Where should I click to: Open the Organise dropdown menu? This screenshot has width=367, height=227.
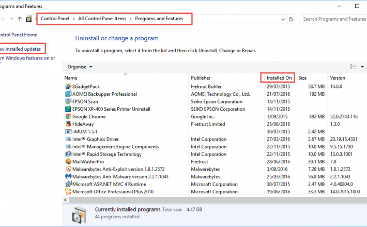click(x=80, y=67)
